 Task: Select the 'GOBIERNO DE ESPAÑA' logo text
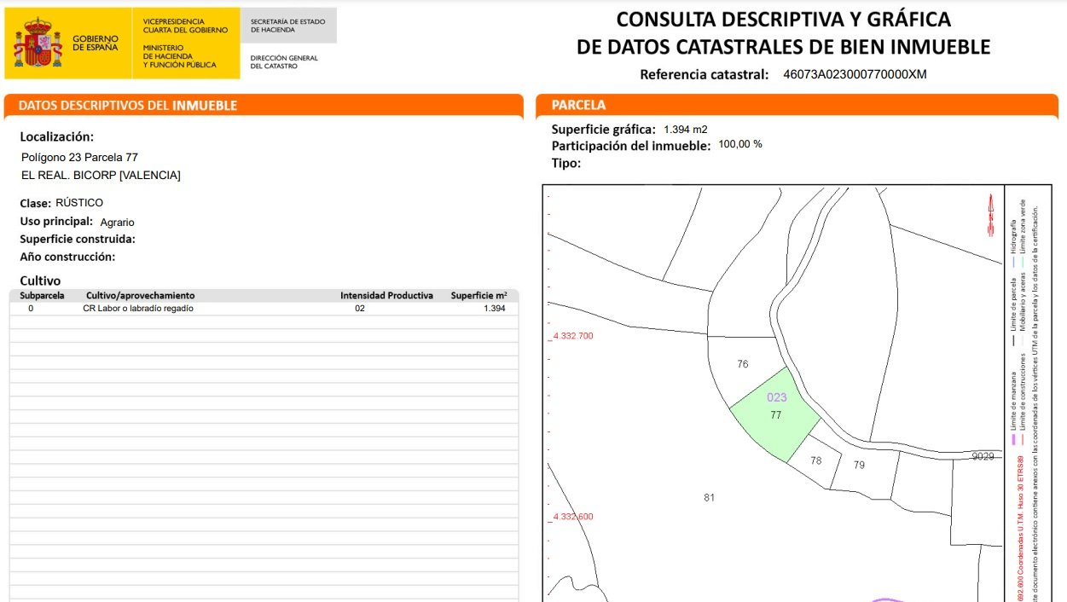96,43
